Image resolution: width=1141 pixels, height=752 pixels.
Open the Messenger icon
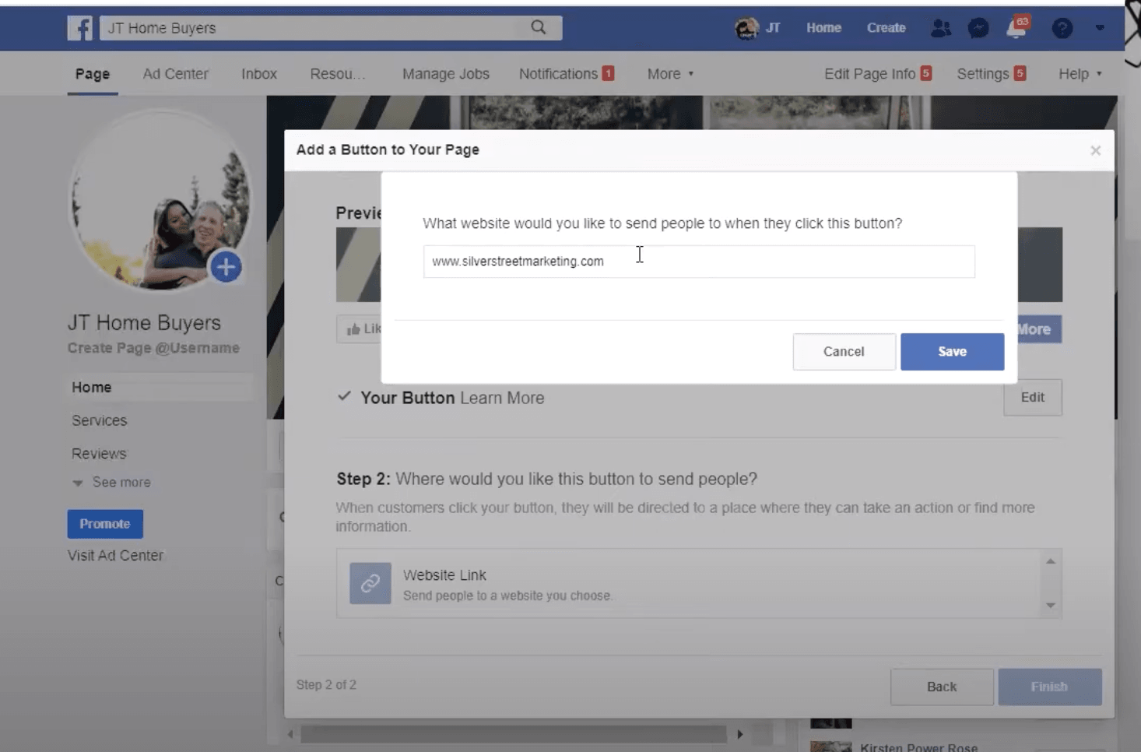[x=978, y=28]
